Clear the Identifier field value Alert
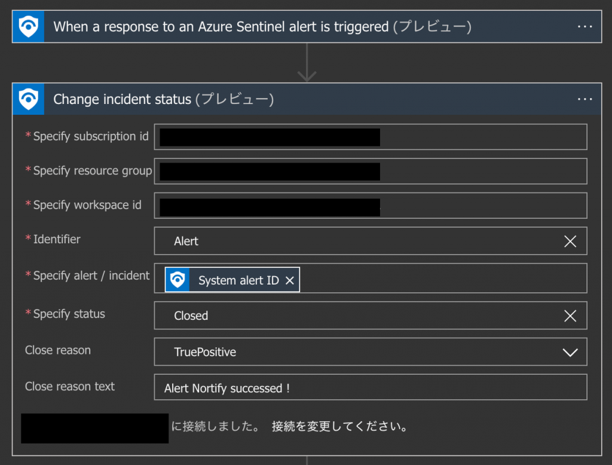This screenshot has height=465, width=612. 570,241
